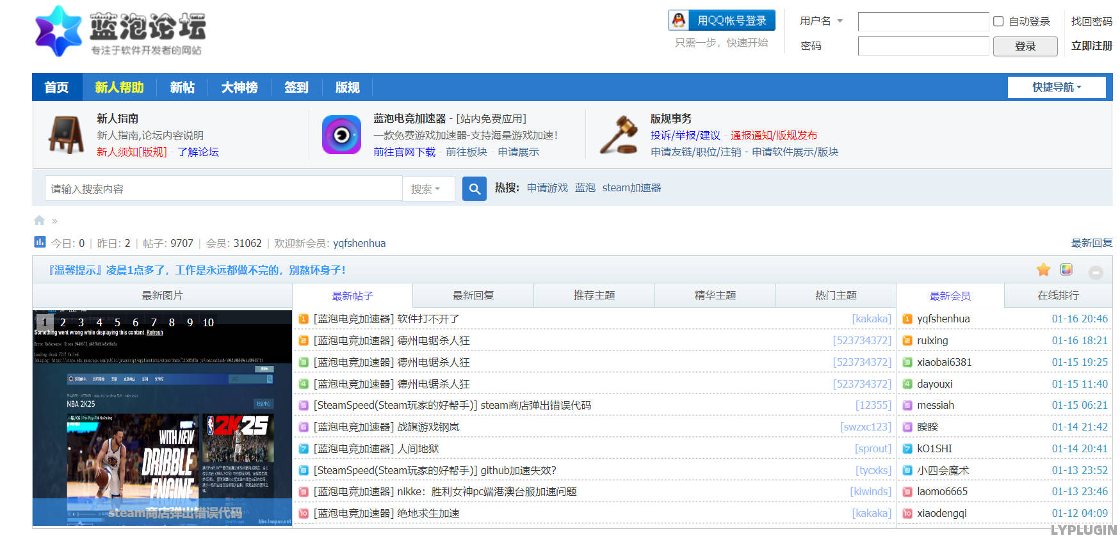Open author link [sprout]
This screenshot has height=538, width=1120.
pyautogui.click(x=873, y=448)
